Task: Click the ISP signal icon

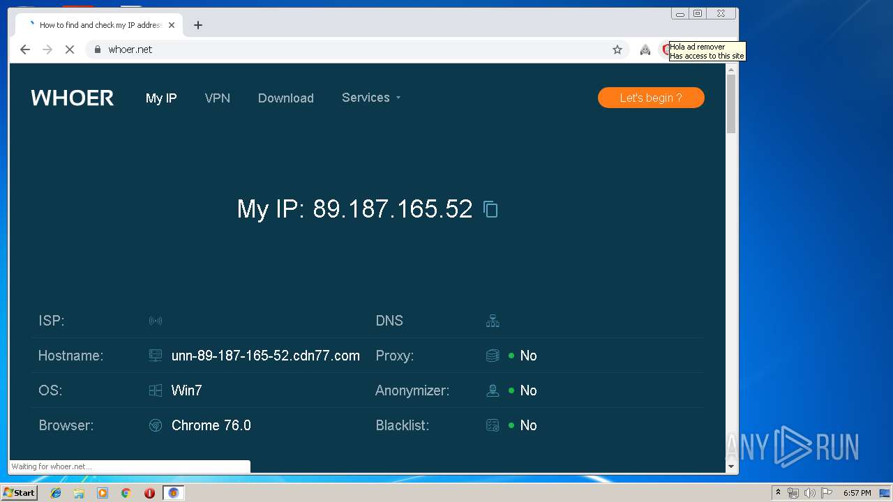Action: (x=156, y=321)
